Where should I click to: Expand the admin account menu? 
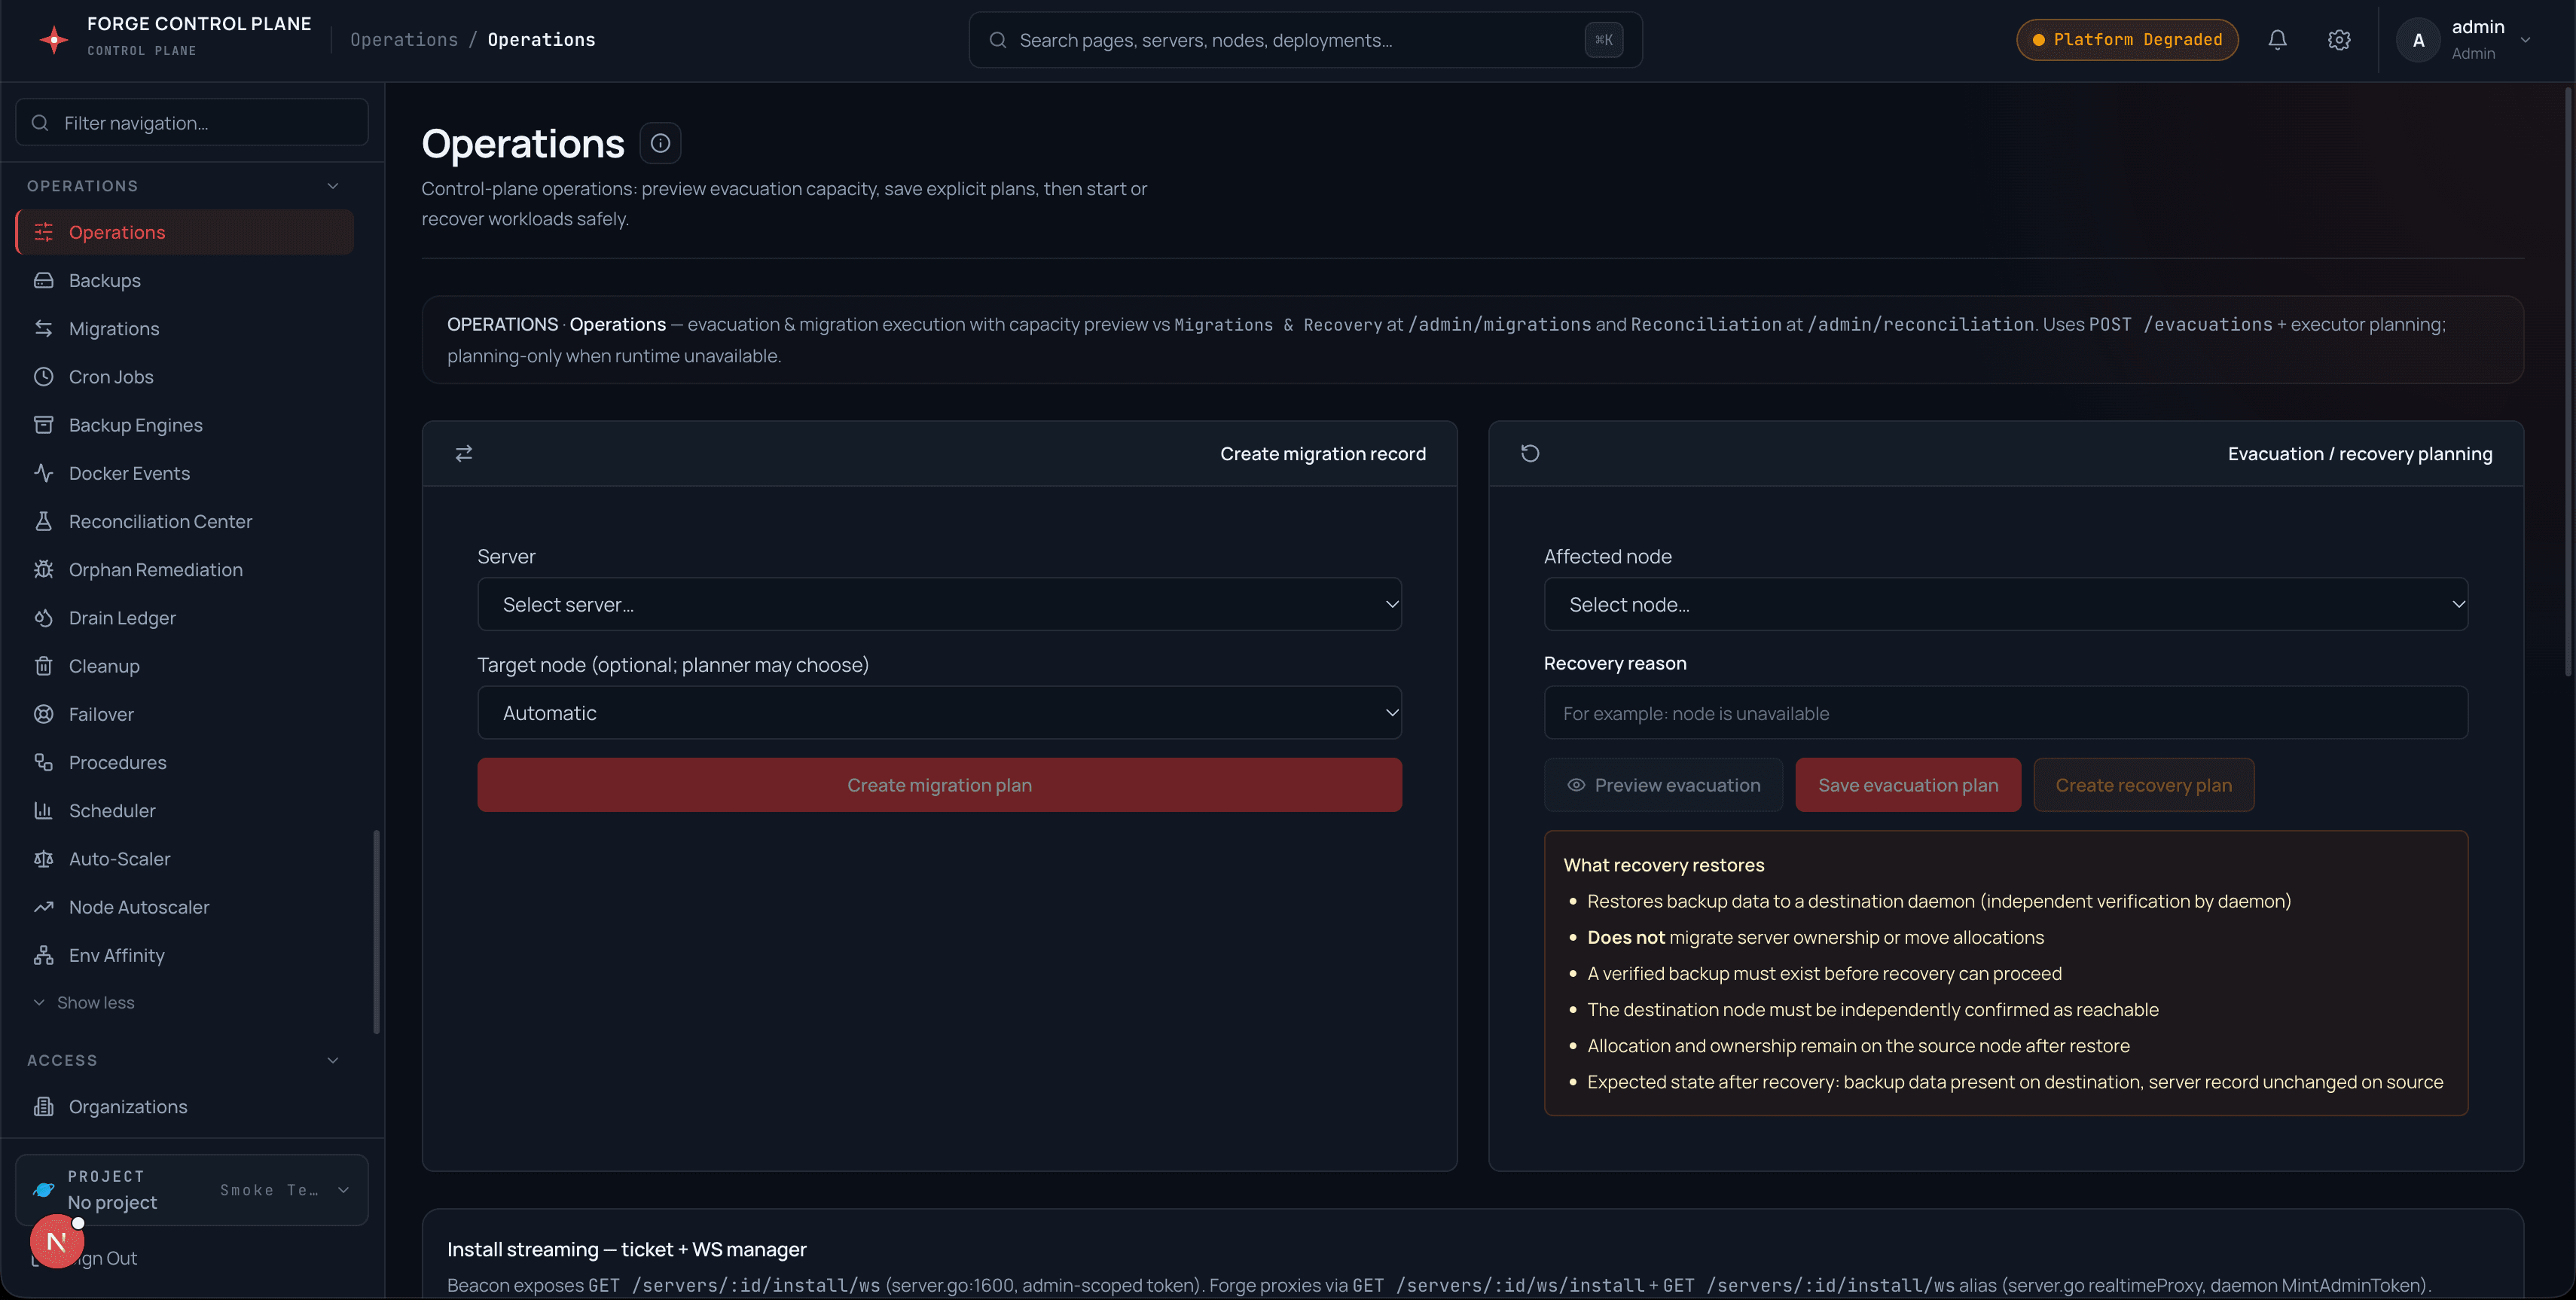tap(2464, 40)
